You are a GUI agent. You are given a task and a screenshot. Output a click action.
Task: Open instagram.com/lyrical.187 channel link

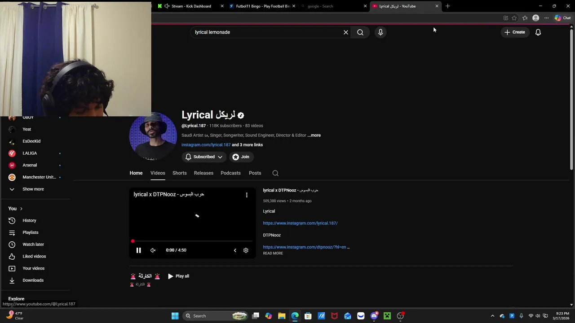pos(206,145)
